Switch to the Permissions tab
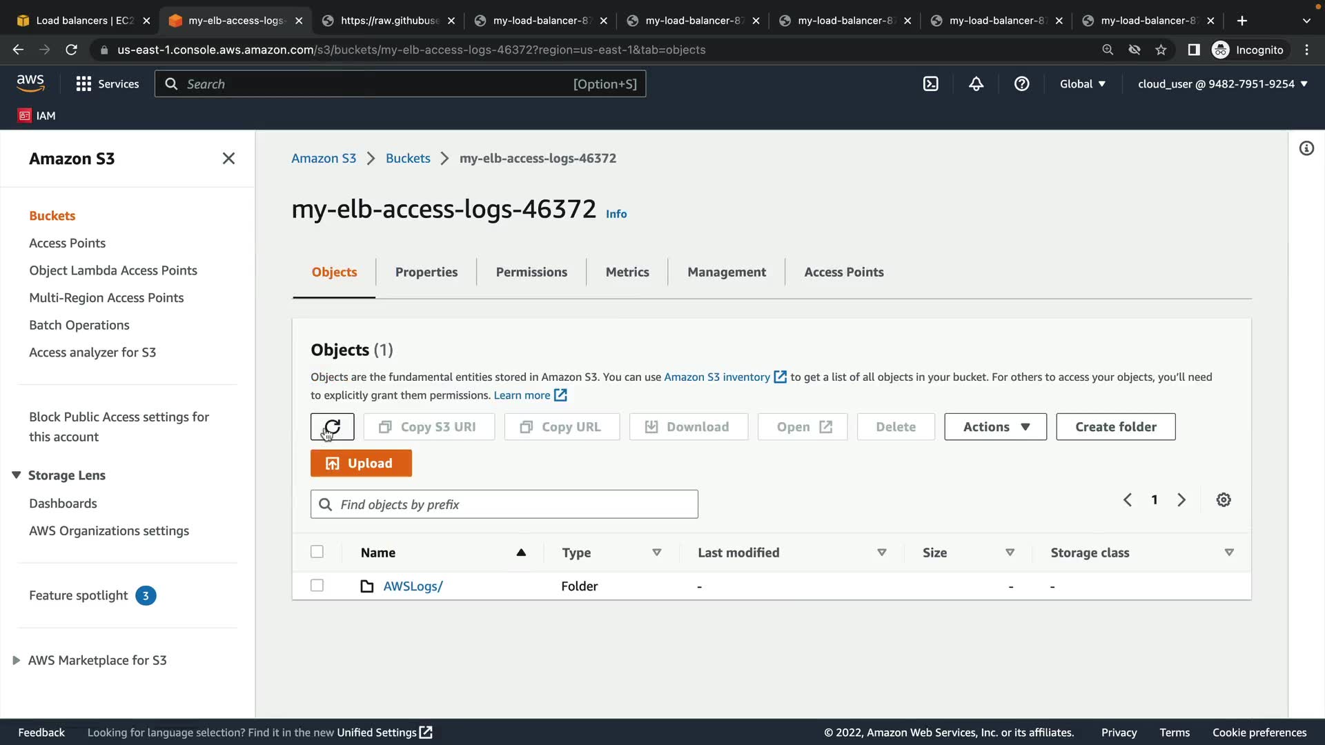This screenshot has height=745, width=1325. click(x=531, y=272)
